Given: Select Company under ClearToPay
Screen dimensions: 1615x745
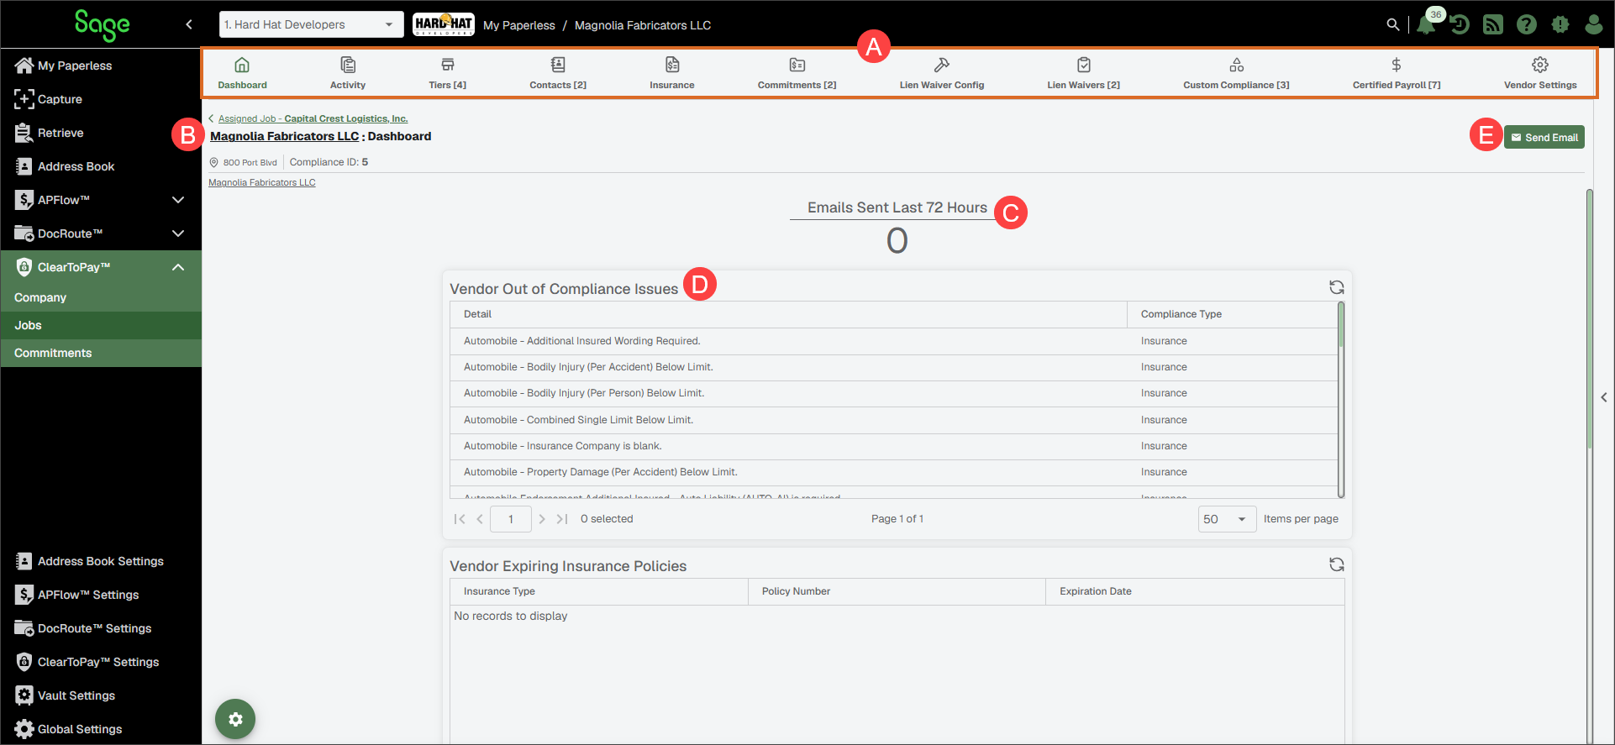Looking at the screenshot, I should tap(101, 297).
